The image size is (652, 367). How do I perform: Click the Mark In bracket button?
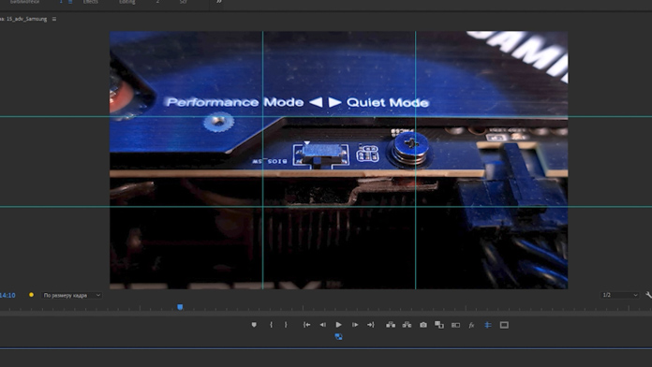tap(271, 325)
